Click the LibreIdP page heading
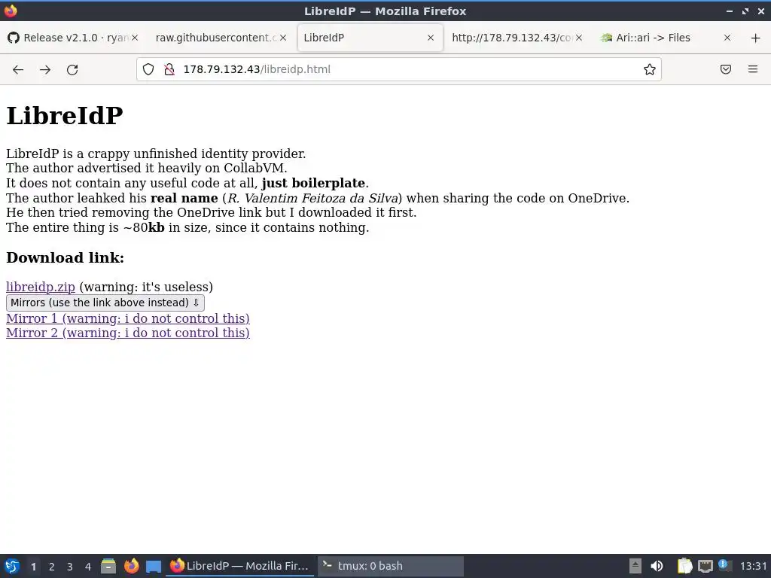 (65, 116)
